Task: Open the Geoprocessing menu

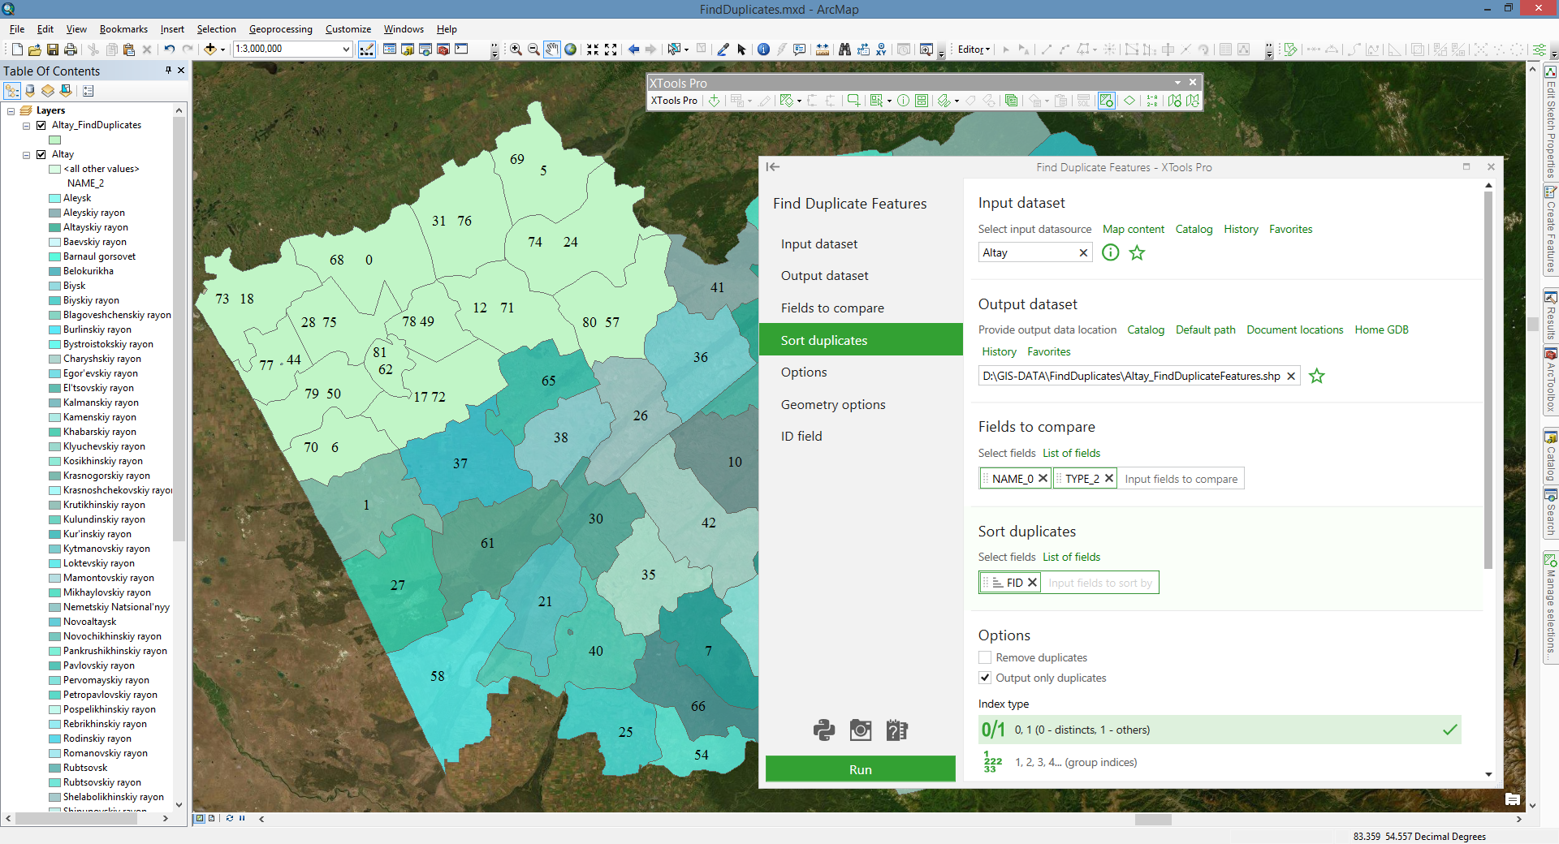Action: click(x=280, y=29)
